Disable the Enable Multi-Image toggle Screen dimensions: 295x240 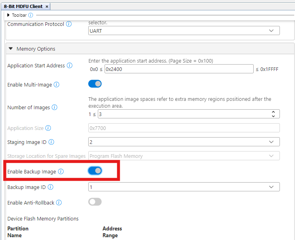(x=95, y=84)
